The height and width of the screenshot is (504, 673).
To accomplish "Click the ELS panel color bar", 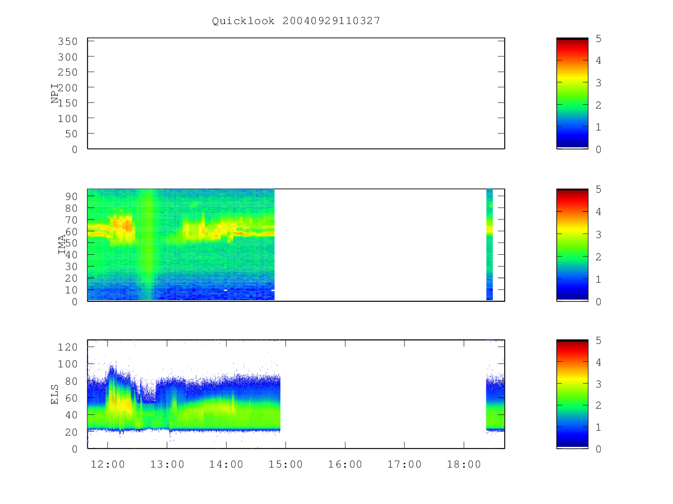I will (x=572, y=394).
